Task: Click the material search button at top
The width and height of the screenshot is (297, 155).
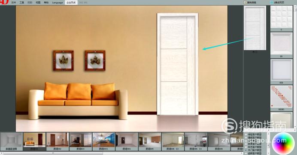Action: click(x=250, y=3)
